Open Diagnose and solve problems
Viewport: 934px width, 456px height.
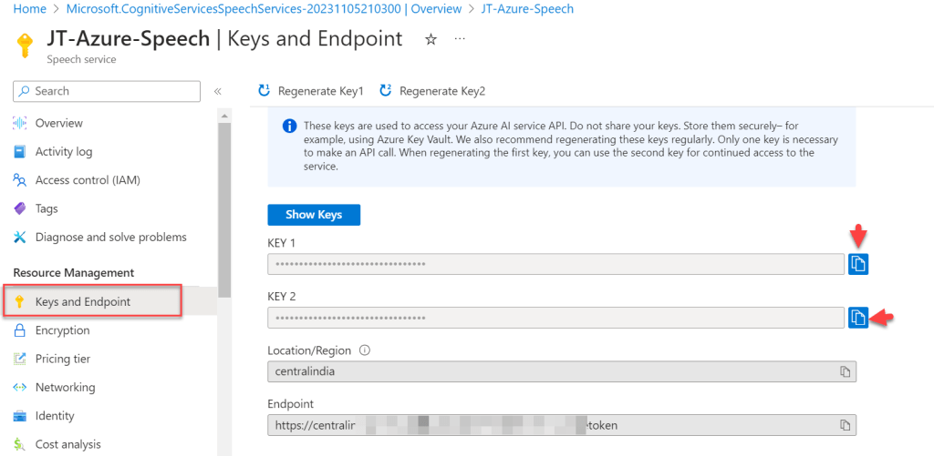(x=110, y=238)
